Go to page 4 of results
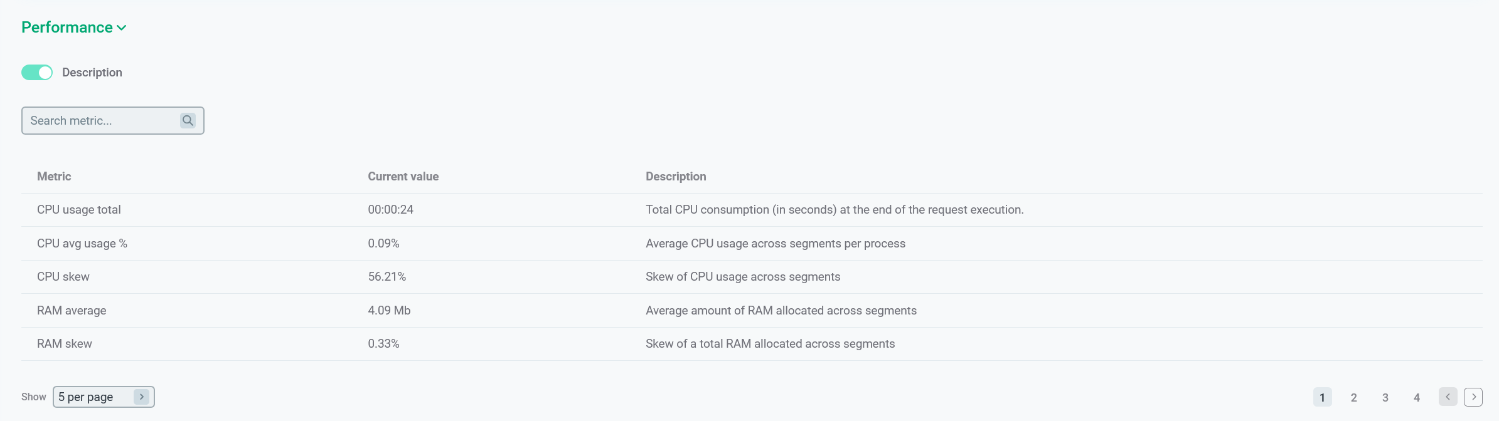This screenshot has width=1499, height=421. click(x=1416, y=397)
